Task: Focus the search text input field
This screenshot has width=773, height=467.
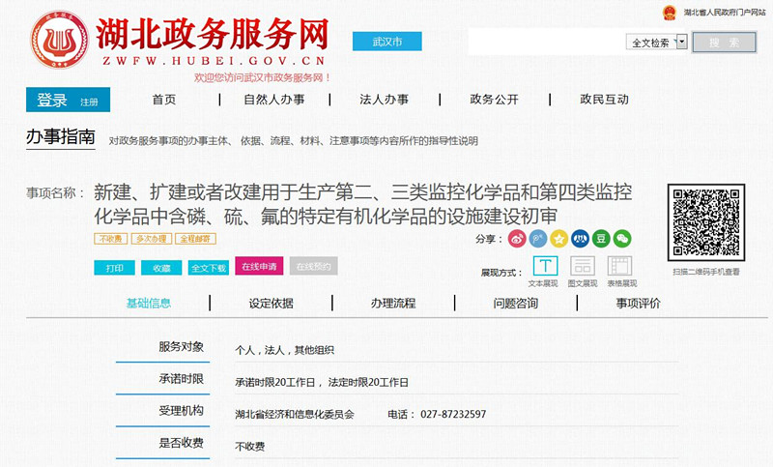Action: pyautogui.click(x=546, y=43)
